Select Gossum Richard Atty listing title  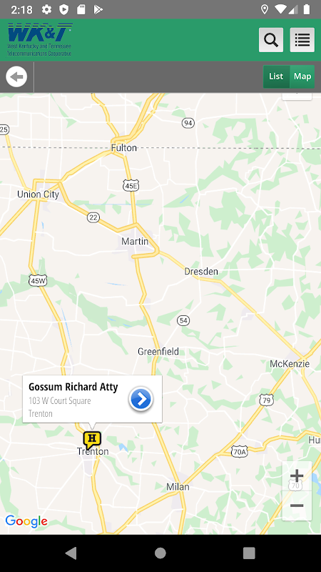73,387
